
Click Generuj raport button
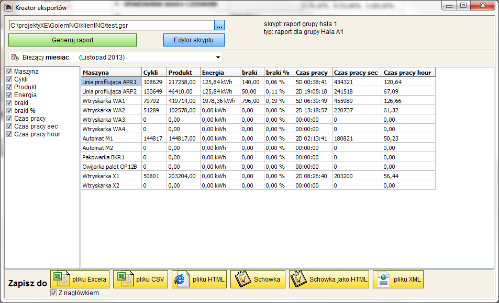(x=73, y=40)
